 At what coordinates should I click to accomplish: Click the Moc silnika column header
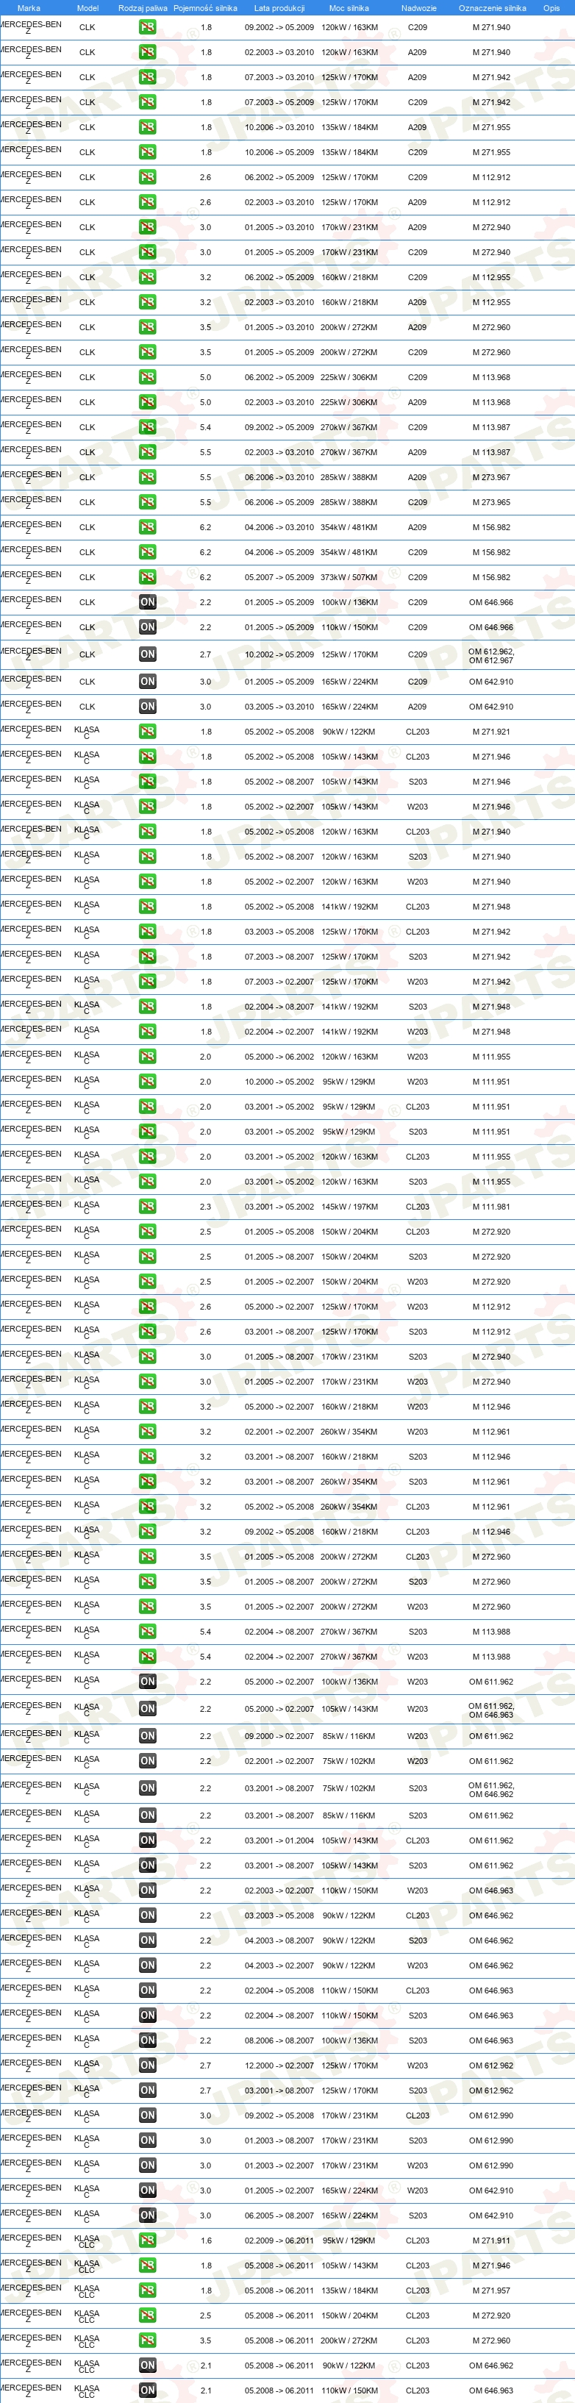pos(349,8)
